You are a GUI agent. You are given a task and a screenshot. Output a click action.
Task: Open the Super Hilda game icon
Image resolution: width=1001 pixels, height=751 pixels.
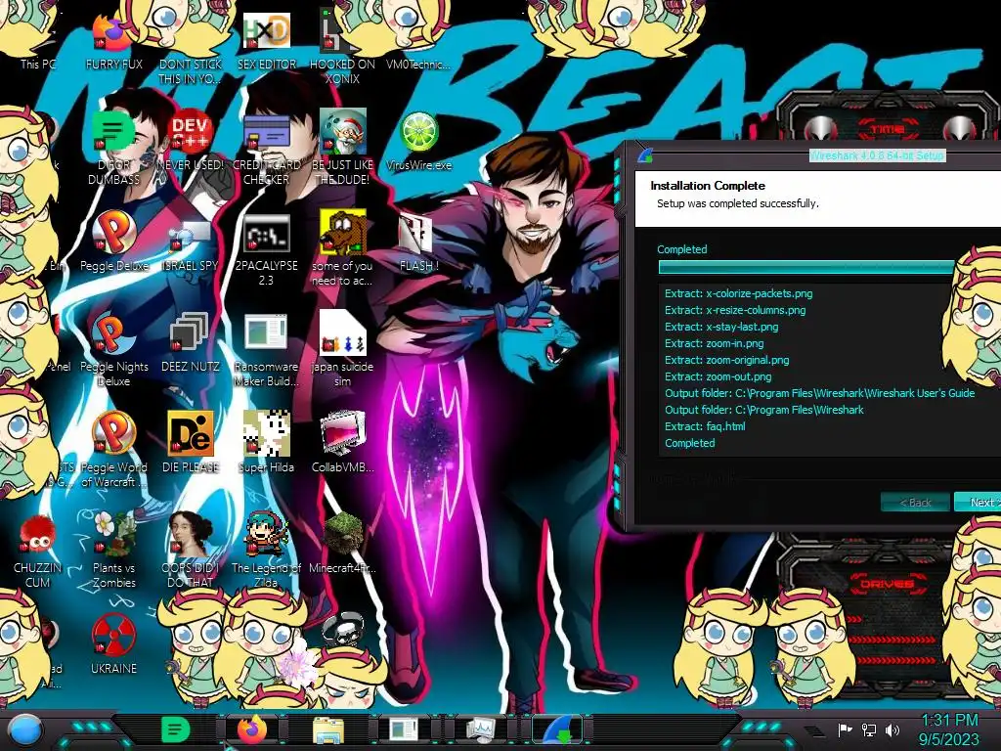coord(266,442)
